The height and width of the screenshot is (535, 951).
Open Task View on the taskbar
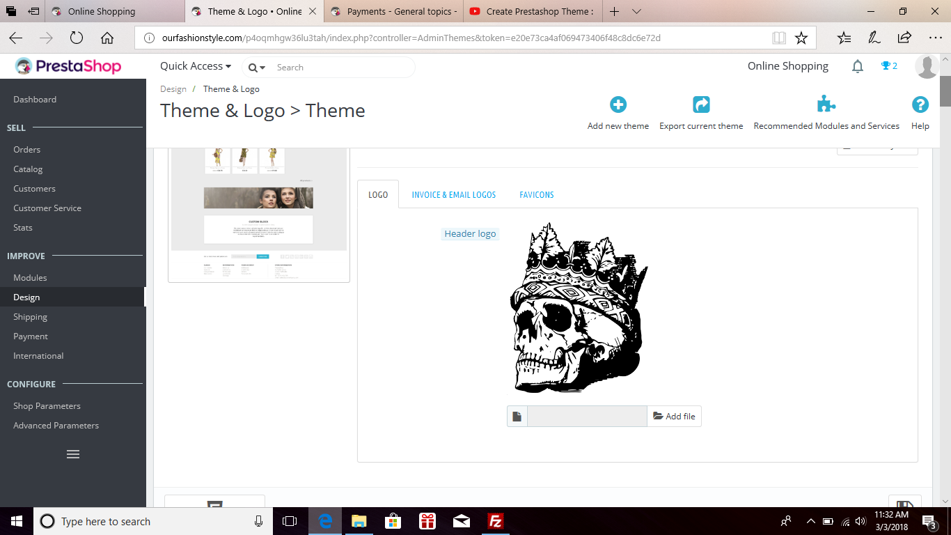coord(290,521)
